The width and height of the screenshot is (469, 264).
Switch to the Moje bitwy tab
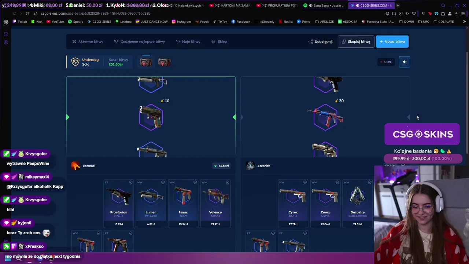click(188, 41)
